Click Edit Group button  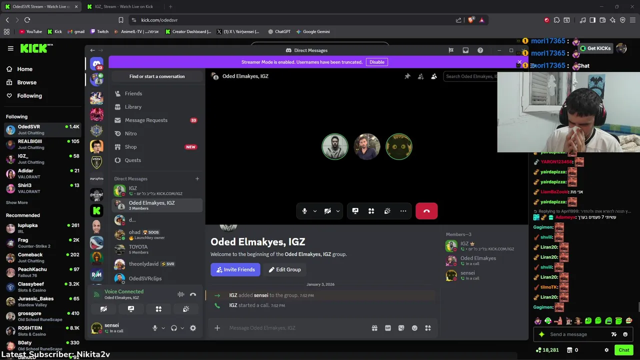[x=284, y=269]
